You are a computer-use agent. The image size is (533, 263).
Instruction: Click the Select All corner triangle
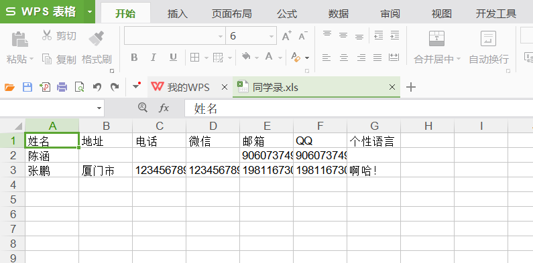[x=18, y=126]
